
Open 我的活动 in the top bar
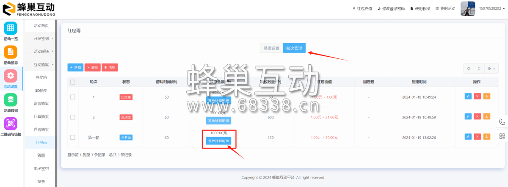coord(445,8)
